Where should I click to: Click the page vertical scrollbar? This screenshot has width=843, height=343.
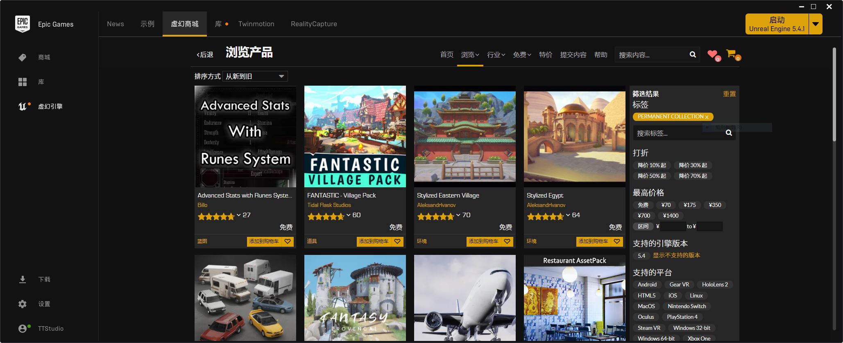(x=834, y=95)
